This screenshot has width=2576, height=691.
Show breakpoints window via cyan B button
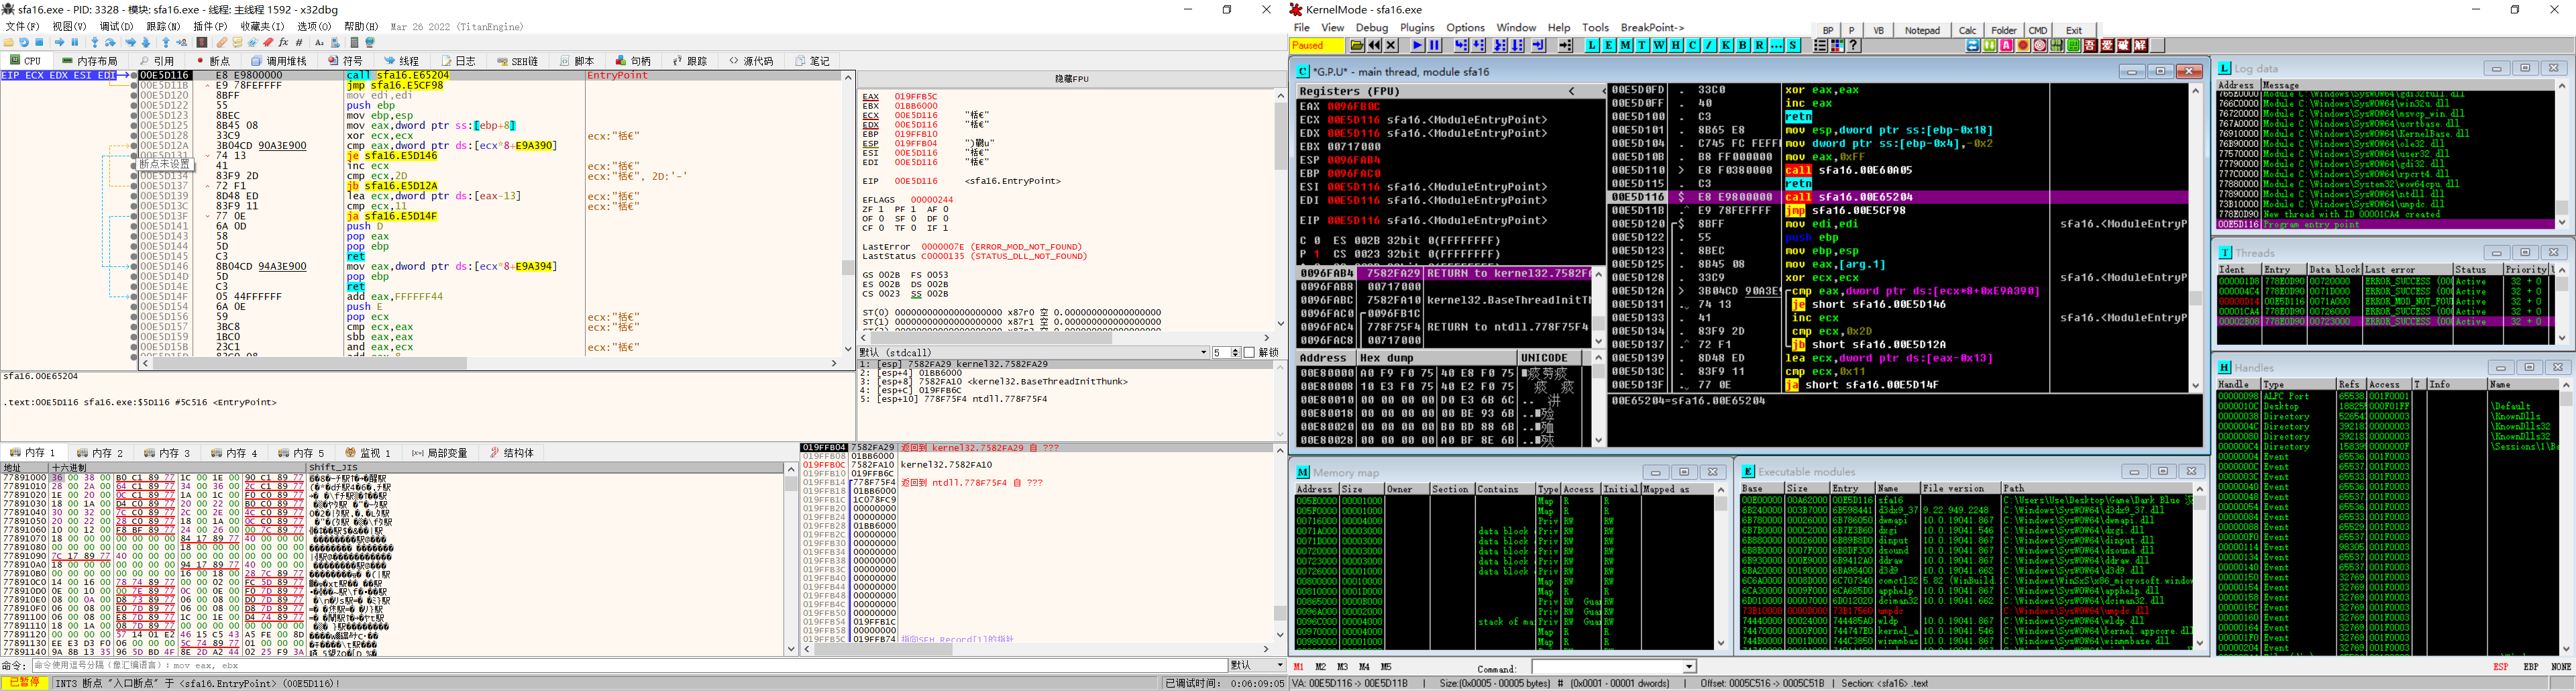pos(1743,46)
